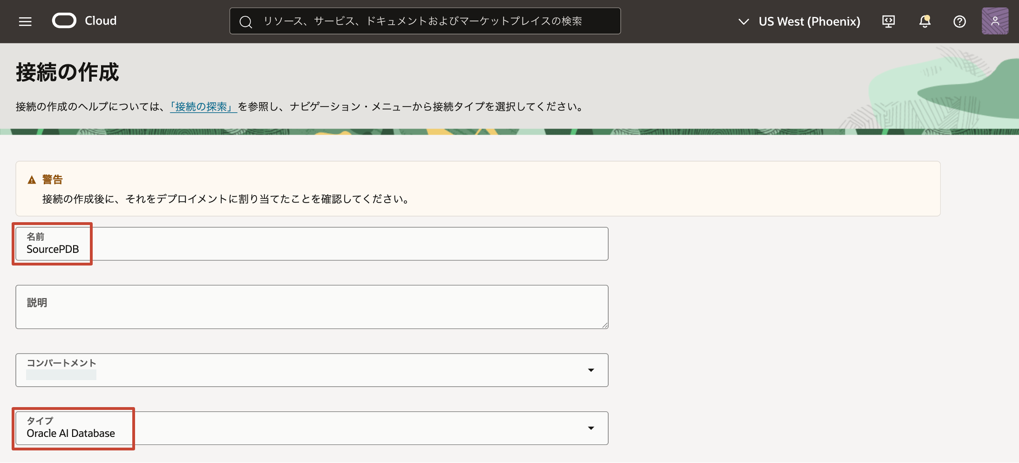Viewport: 1019px width, 463px height.
Task: Open the help menu icon
Action: (960, 21)
